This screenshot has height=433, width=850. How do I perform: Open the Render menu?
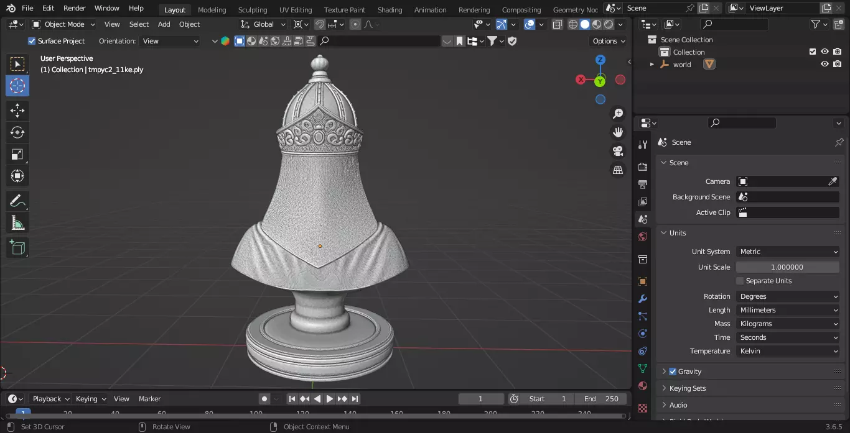(74, 8)
